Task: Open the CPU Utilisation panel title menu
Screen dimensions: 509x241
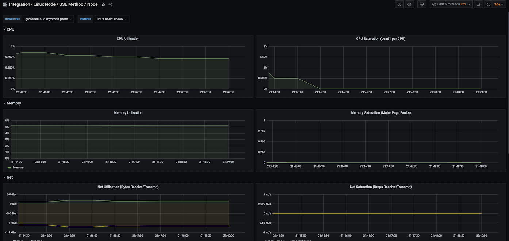Action: [128, 39]
